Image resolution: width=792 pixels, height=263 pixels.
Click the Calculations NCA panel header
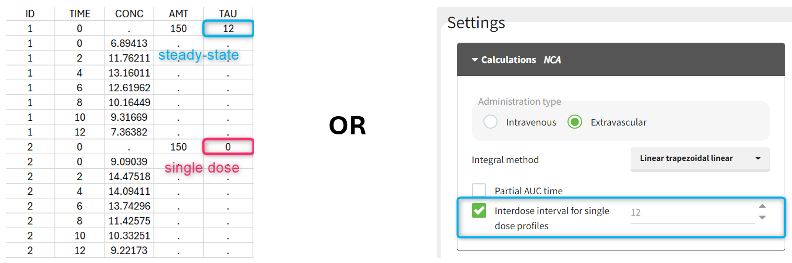(620, 60)
